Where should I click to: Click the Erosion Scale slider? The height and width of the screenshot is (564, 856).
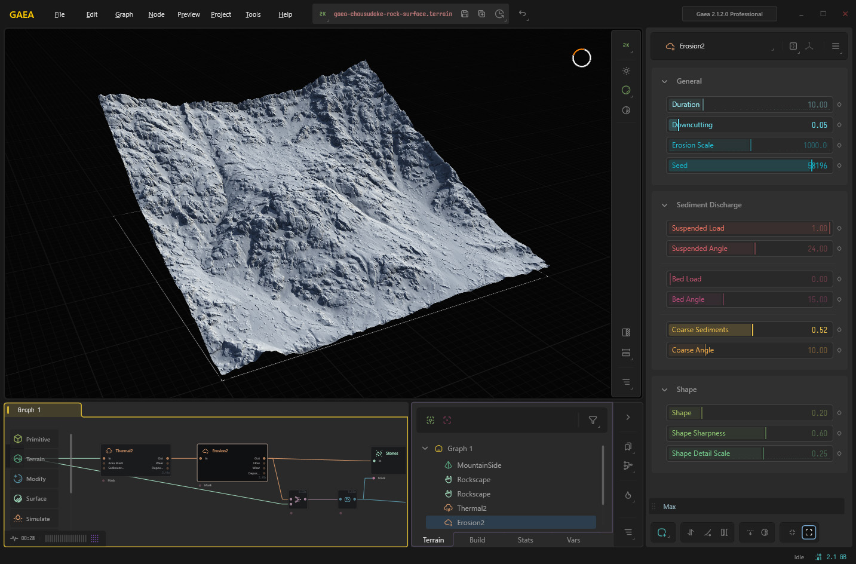[x=749, y=145]
